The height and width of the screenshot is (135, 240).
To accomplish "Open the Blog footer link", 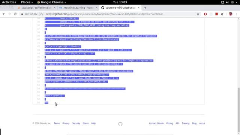I will click(194, 123).
